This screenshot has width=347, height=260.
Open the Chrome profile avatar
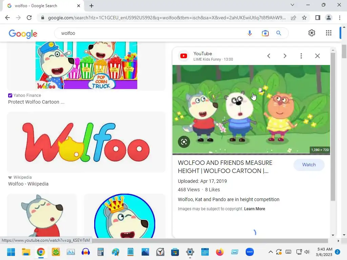(329, 18)
